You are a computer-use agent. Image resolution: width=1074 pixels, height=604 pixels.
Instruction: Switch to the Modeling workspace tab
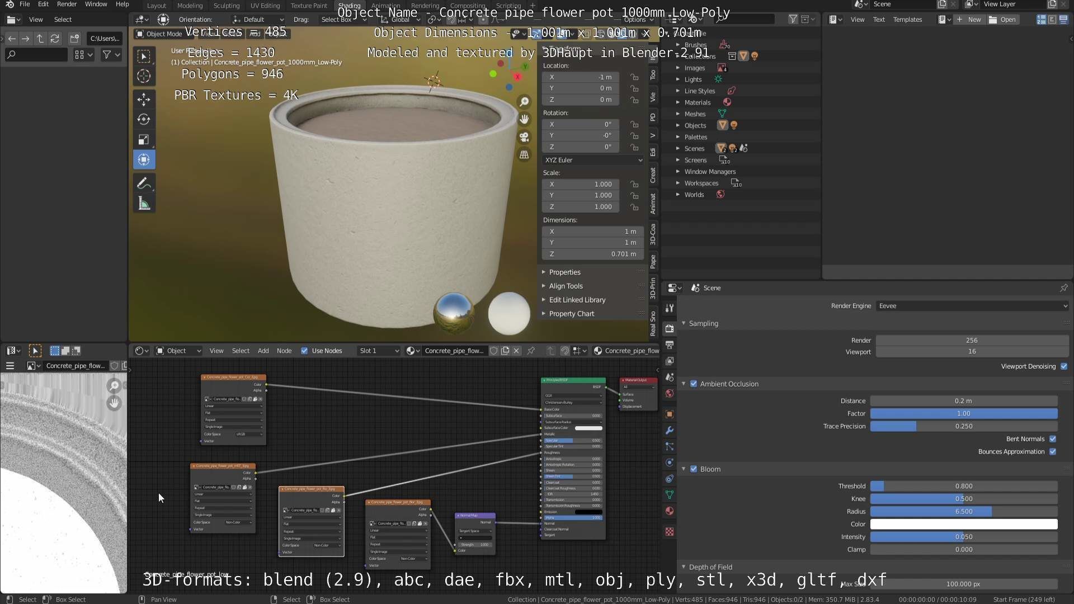(x=190, y=6)
